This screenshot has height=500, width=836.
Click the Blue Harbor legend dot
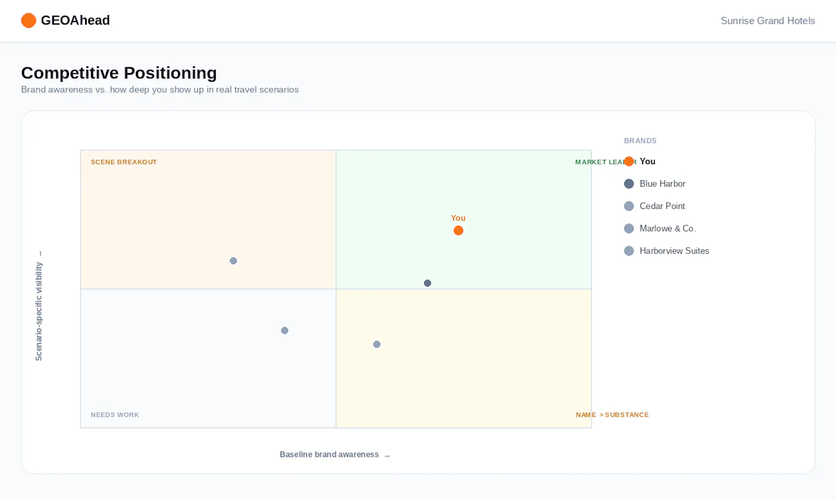(629, 184)
